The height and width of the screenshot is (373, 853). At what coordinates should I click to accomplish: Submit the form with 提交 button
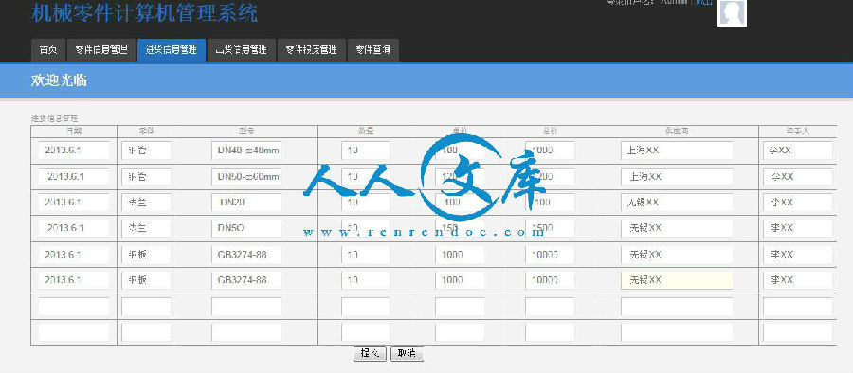click(370, 353)
